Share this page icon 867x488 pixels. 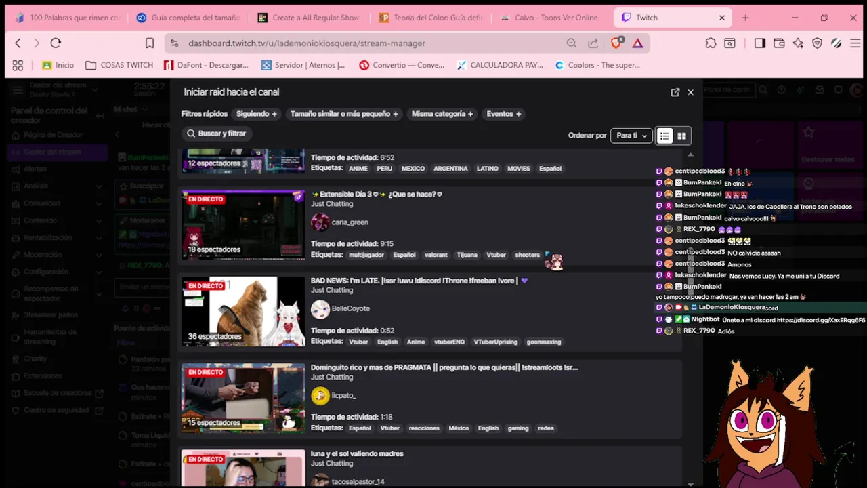tap(593, 43)
